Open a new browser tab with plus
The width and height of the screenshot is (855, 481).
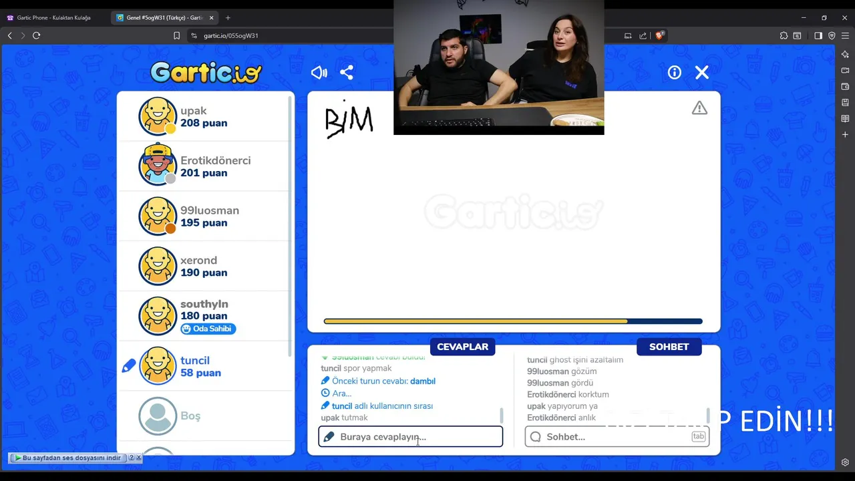(228, 17)
